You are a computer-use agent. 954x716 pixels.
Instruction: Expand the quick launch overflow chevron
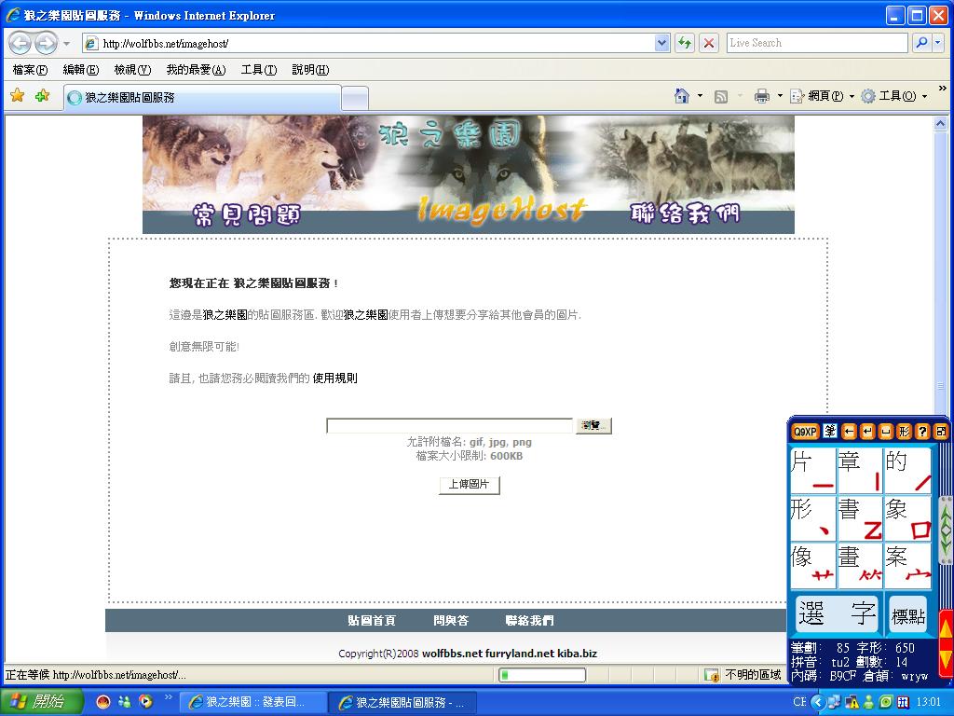tap(168, 697)
